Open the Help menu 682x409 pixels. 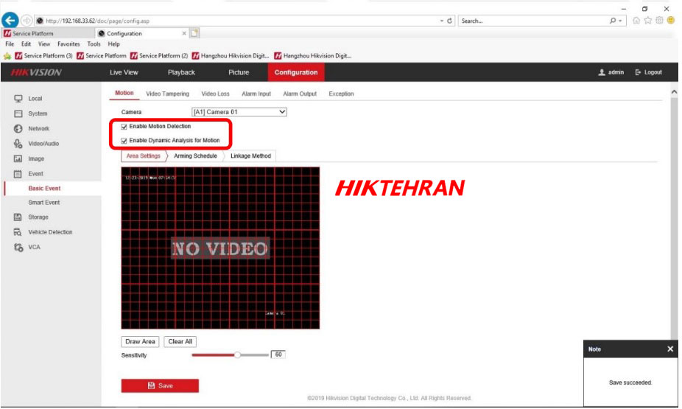tap(114, 44)
